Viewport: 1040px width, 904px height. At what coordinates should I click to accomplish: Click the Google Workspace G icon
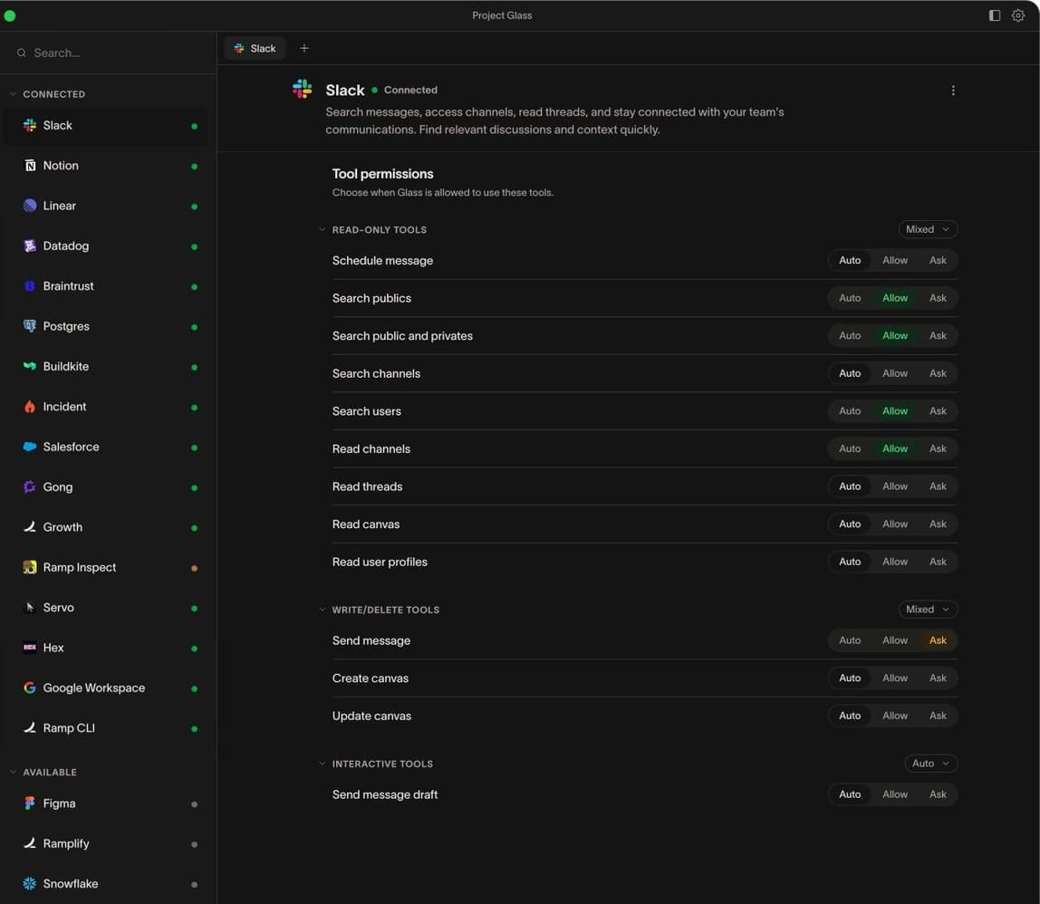[x=30, y=688]
